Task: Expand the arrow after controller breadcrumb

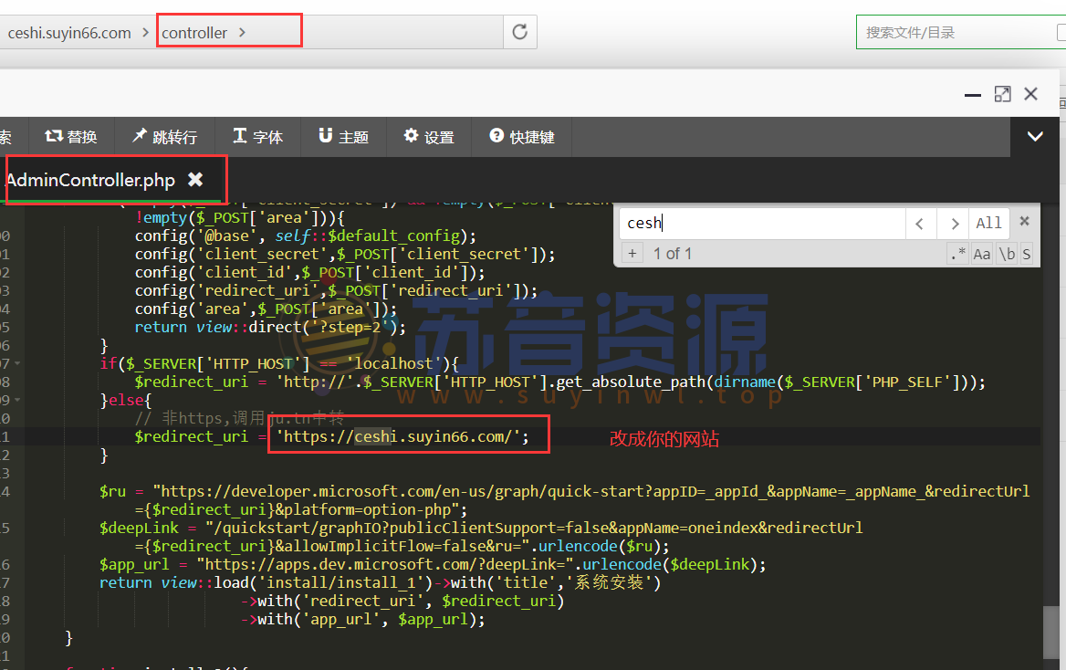Action: (x=242, y=33)
